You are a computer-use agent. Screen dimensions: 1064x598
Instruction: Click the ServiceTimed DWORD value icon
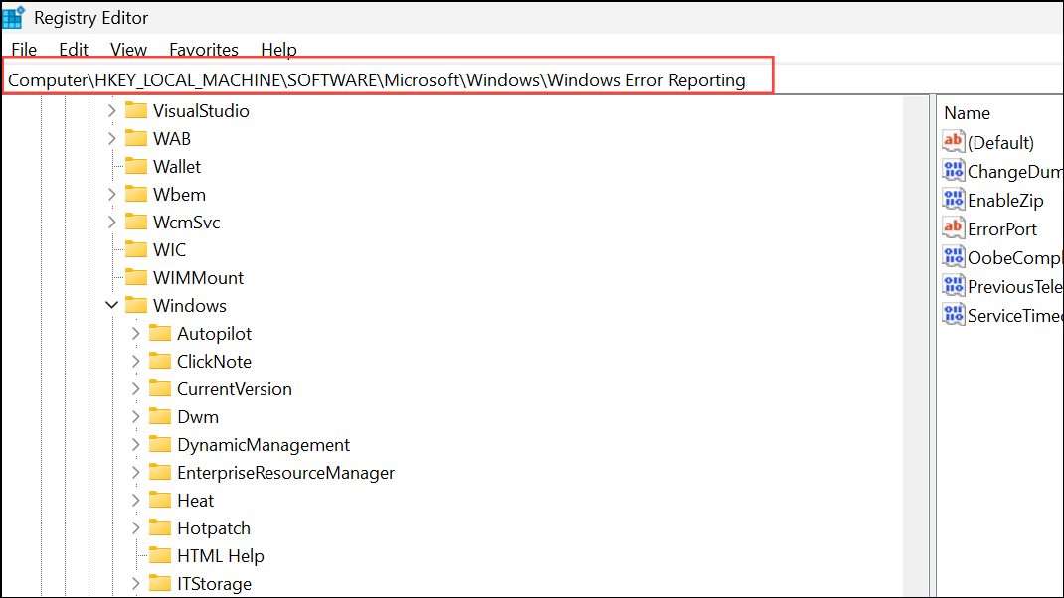[x=953, y=314]
